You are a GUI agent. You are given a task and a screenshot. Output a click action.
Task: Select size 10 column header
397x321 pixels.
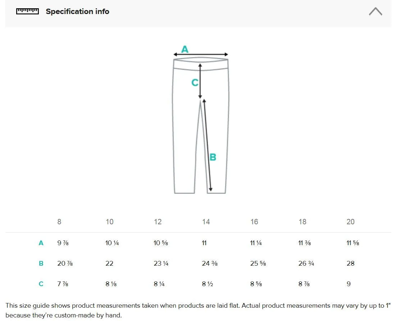pyautogui.click(x=109, y=222)
